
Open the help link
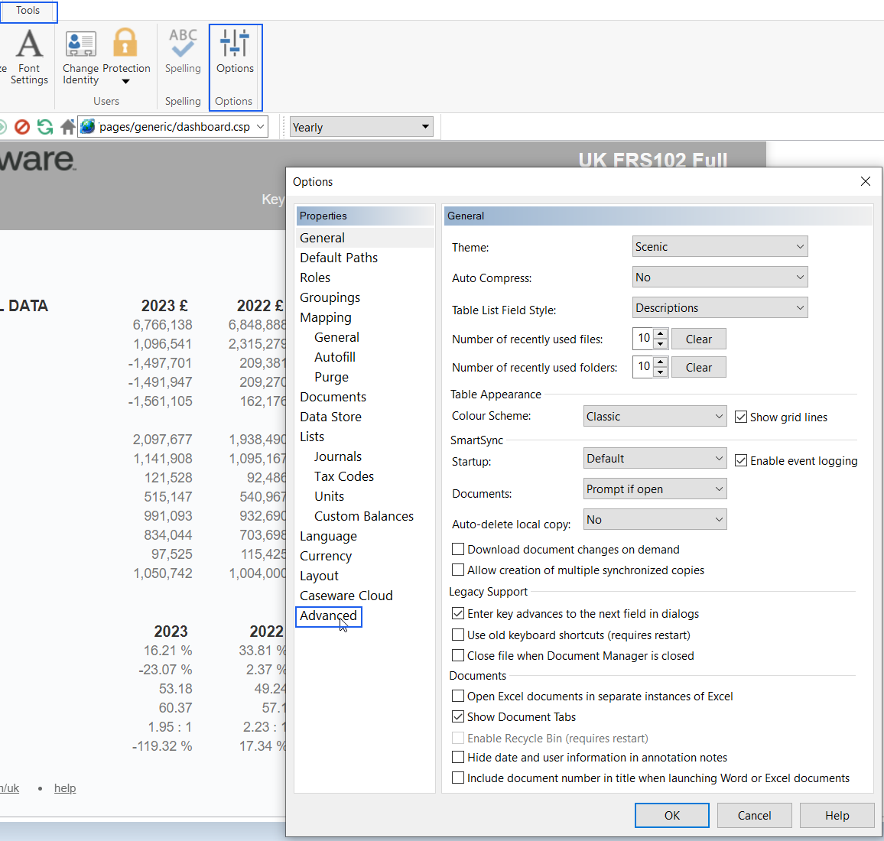point(65,787)
